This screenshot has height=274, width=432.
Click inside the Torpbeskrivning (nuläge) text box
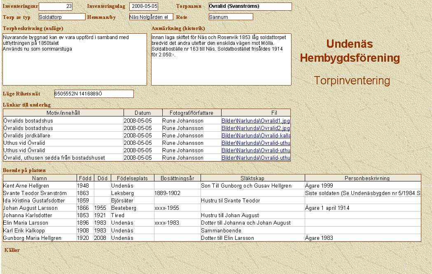[x=75, y=59]
